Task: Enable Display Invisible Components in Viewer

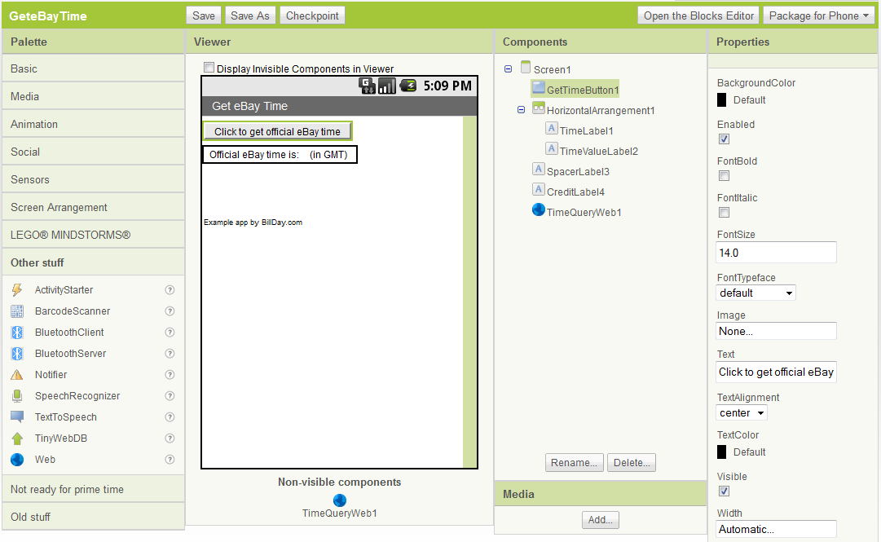Action: (209, 68)
